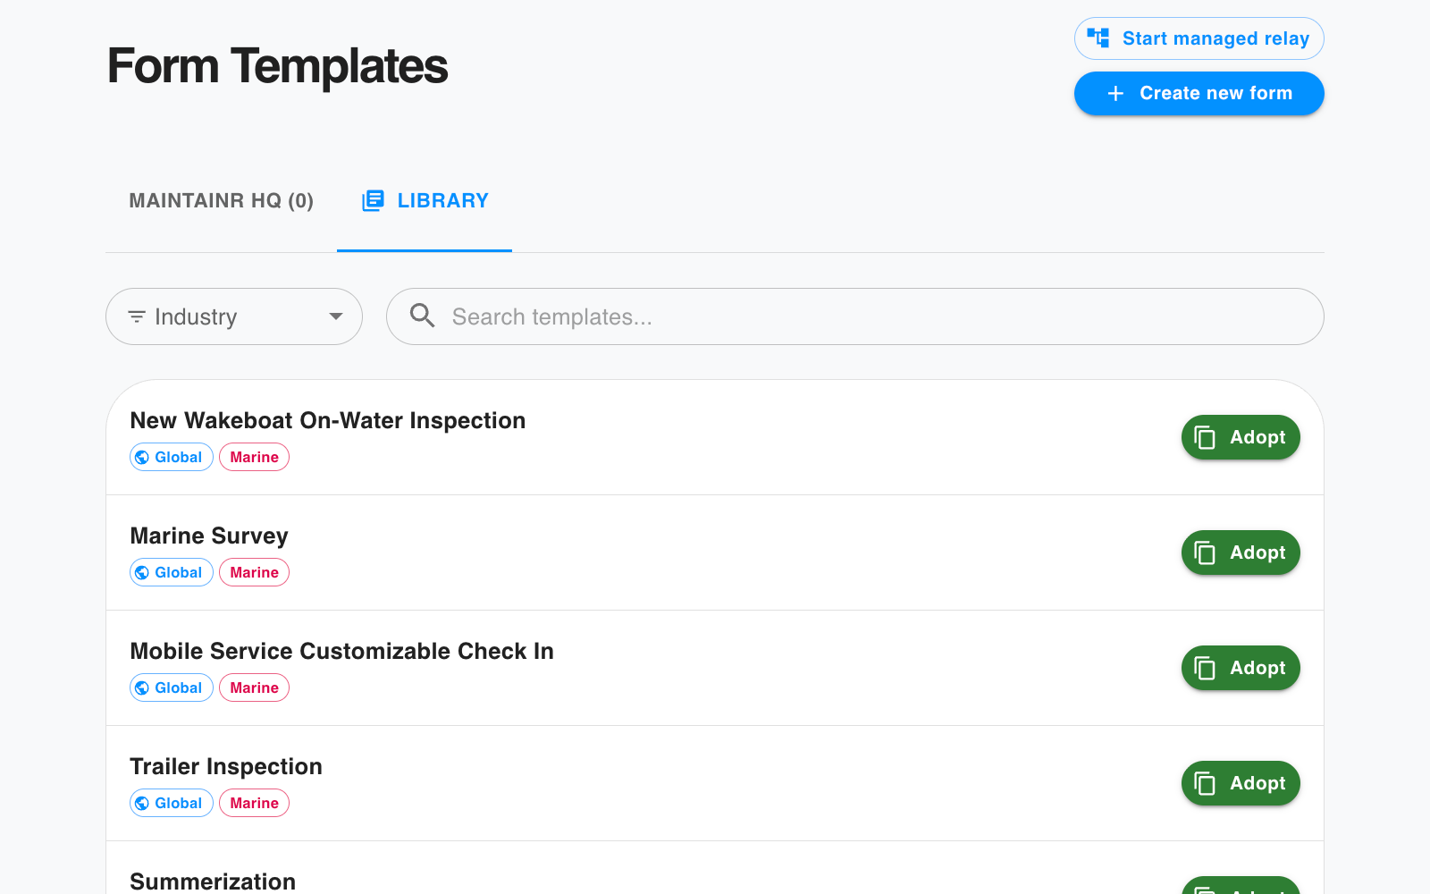Switch to the Maintainr HQ (0) tab

click(x=221, y=201)
